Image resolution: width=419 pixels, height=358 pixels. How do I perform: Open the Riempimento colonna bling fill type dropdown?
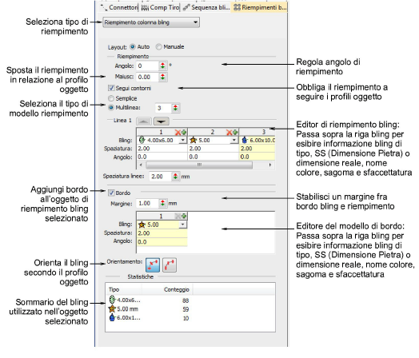(151, 22)
